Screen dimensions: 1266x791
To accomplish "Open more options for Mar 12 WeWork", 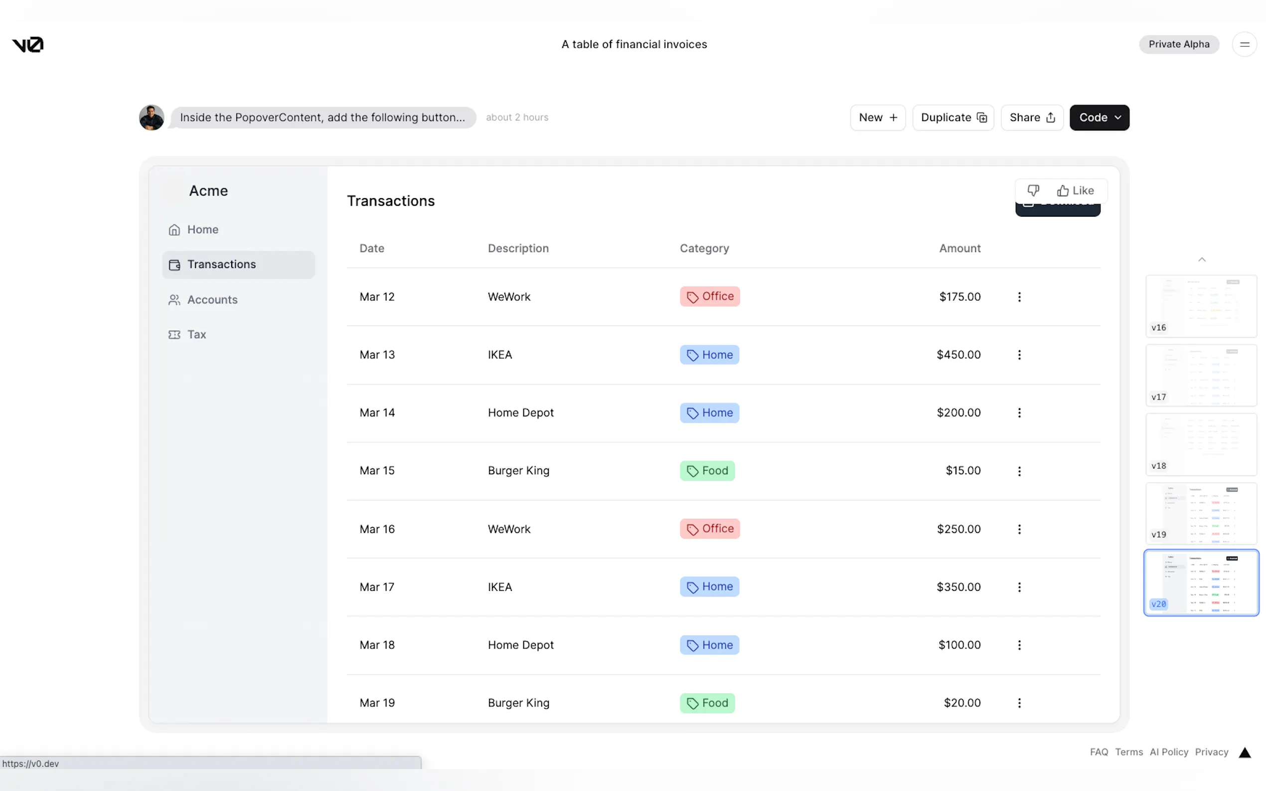I will point(1019,297).
